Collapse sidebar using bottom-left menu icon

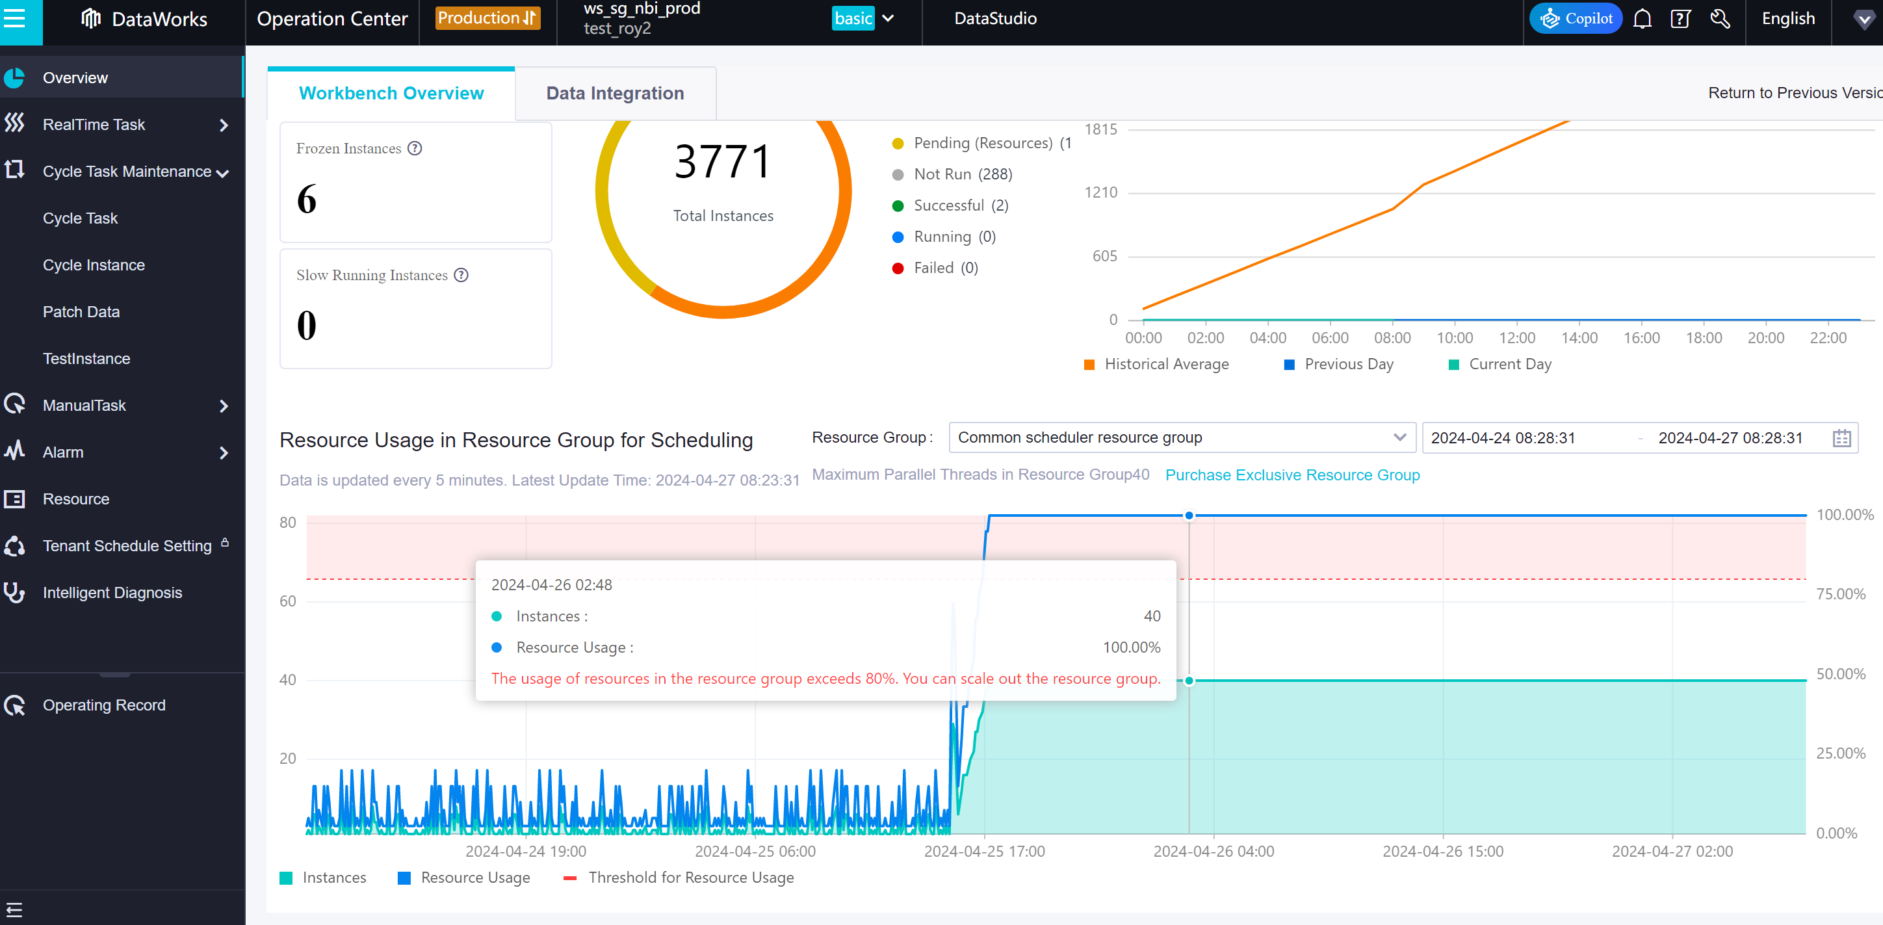pos(14,909)
